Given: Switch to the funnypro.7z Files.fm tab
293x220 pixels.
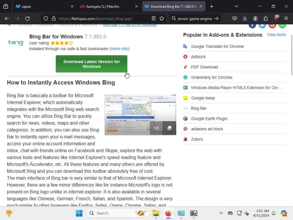Looking at the screenshot, I should 109,6.
